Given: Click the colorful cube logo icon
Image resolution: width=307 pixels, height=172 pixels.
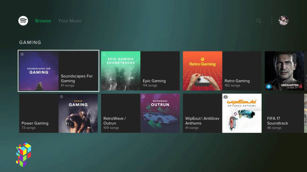Looking at the screenshot, I should (x=24, y=154).
